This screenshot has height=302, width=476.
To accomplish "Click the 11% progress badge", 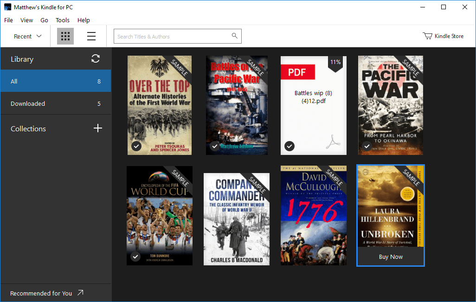I will pyautogui.click(x=336, y=62).
